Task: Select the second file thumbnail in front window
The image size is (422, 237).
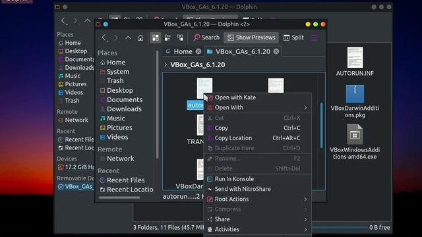Action: 276,86
